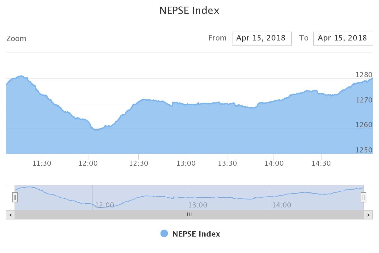This screenshot has width=379, height=253.
Task: Click the 14:00 label inside the navigator
Action: [281, 205]
